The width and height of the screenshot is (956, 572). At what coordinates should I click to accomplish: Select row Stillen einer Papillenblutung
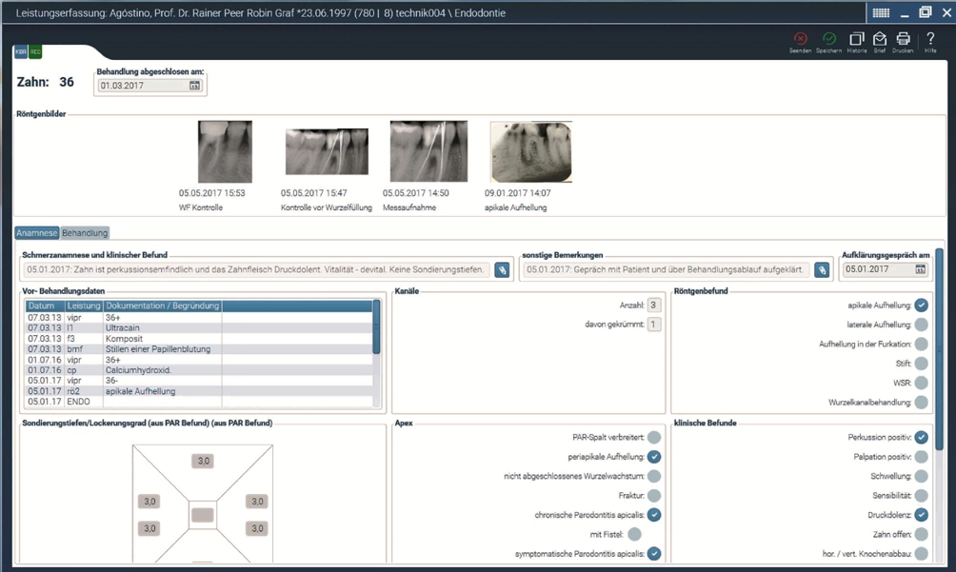[x=199, y=349]
